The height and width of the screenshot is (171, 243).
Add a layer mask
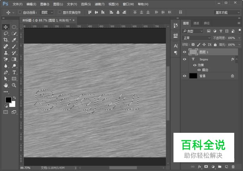tap(206, 167)
